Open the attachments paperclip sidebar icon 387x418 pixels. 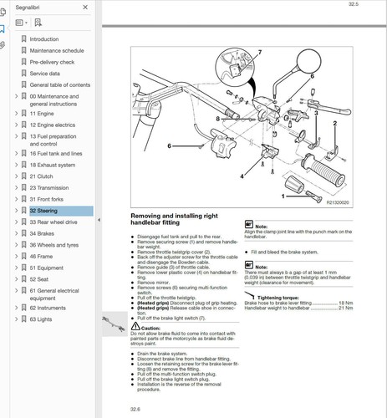3,45
